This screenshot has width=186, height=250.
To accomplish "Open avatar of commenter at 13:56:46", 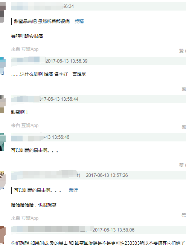I will pyautogui.click(x=3, y=142).
